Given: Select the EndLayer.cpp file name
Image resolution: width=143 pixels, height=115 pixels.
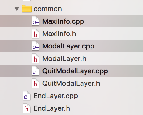Looking at the screenshot, I should pyautogui.click(x=56, y=96).
